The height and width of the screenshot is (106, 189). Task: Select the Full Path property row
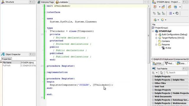pyautogui.click(x=19, y=66)
